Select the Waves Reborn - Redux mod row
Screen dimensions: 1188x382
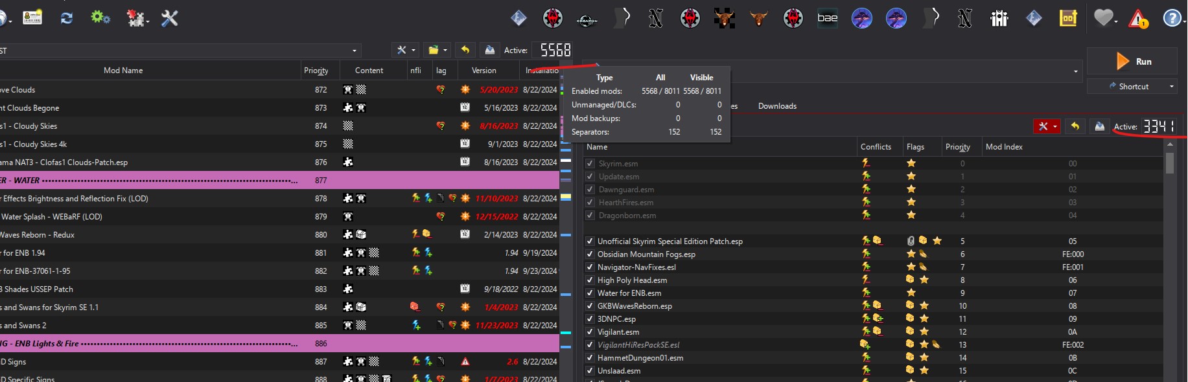(279, 234)
